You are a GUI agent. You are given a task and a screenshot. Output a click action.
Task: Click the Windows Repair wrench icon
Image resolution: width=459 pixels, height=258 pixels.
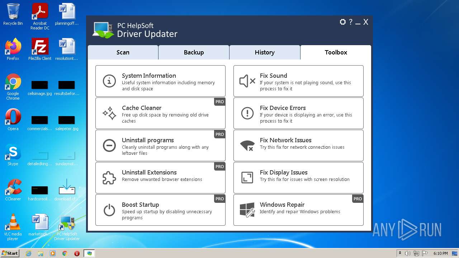[247, 210]
